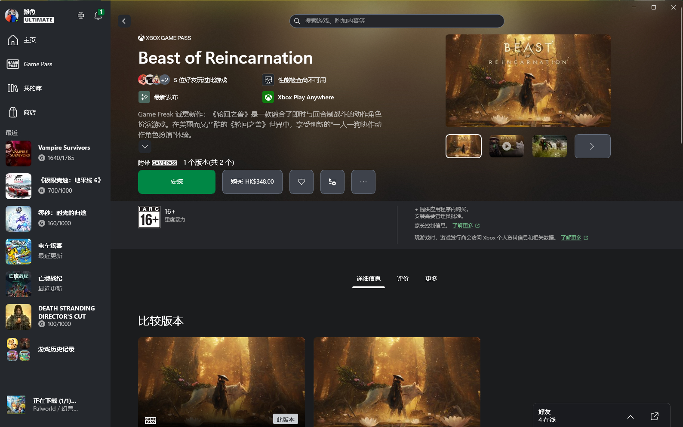Image resolution: width=683 pixels, height=427 pixels.
Task: Open 我的库 library
Action: pyautogui.click(x=55, y=88)
